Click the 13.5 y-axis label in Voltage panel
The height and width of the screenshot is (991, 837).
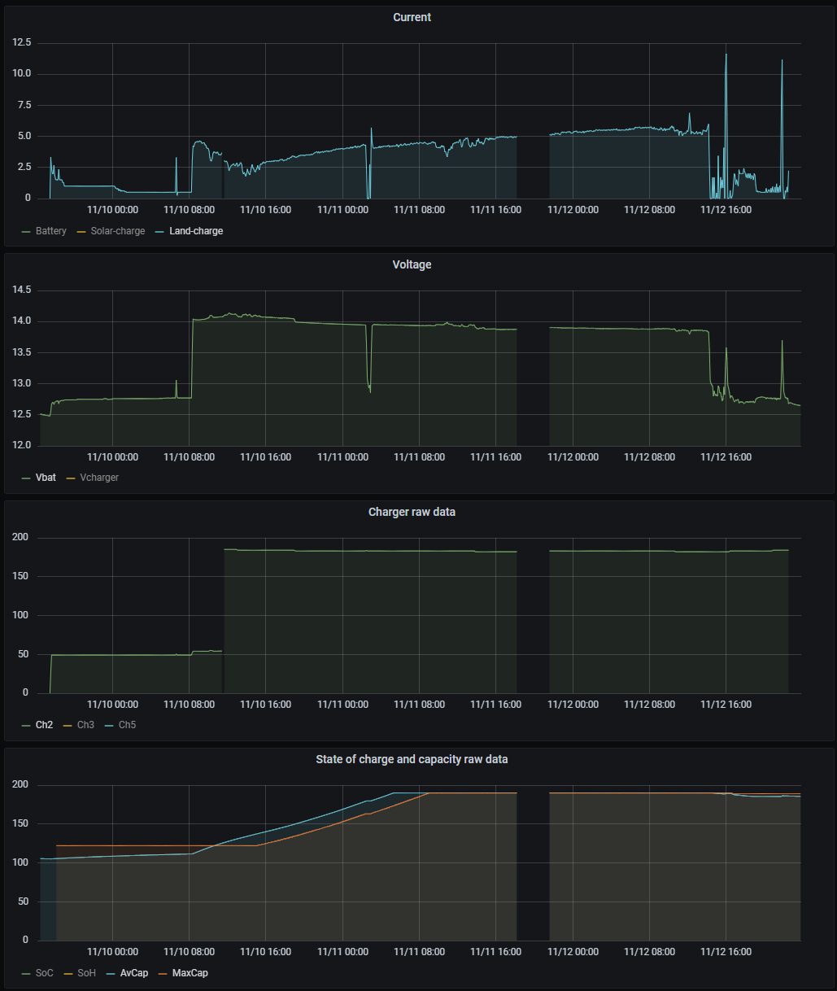point(22,352)
